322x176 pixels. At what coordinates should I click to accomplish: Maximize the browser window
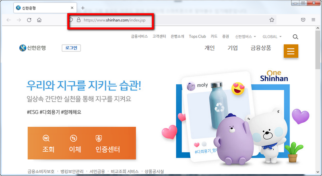click(x=303, y=3)
